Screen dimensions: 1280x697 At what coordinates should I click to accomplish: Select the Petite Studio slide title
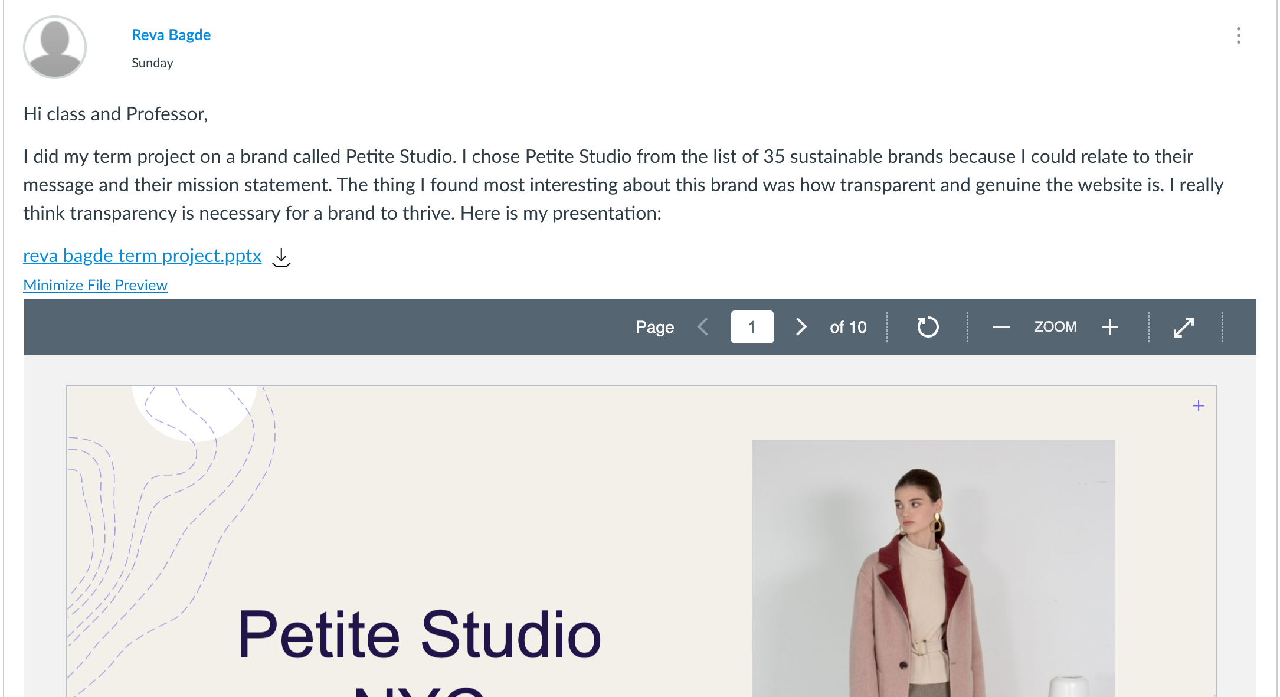pyautogui.click(x=420, y=635)
